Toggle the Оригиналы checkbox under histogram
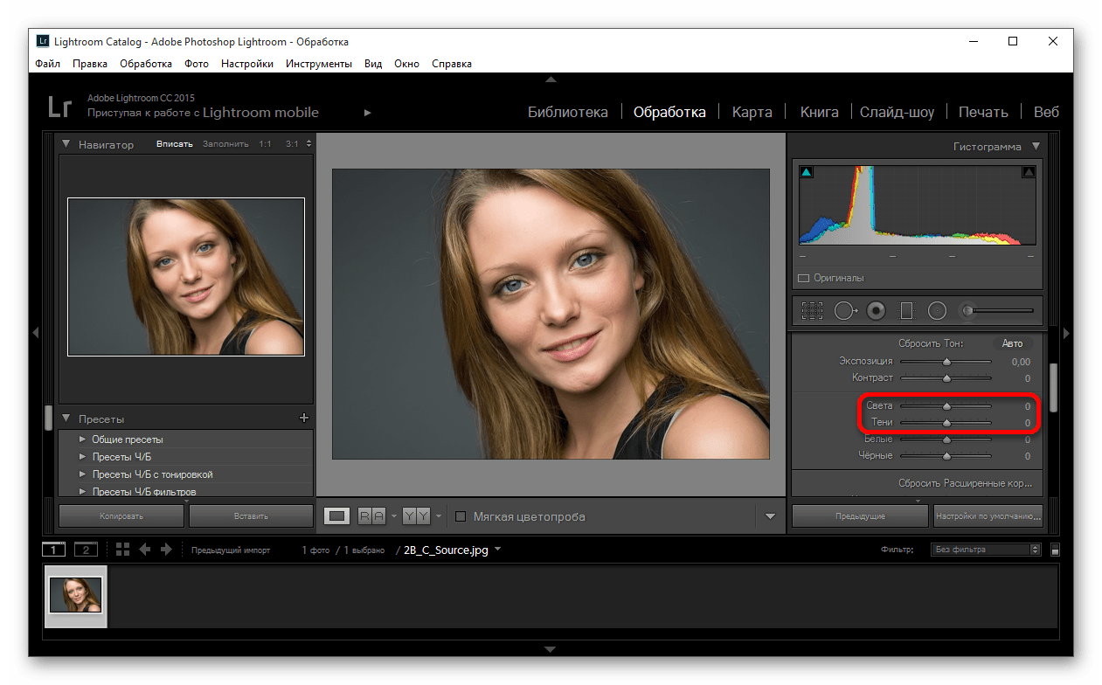1102x685 pixels. point(803,279)
